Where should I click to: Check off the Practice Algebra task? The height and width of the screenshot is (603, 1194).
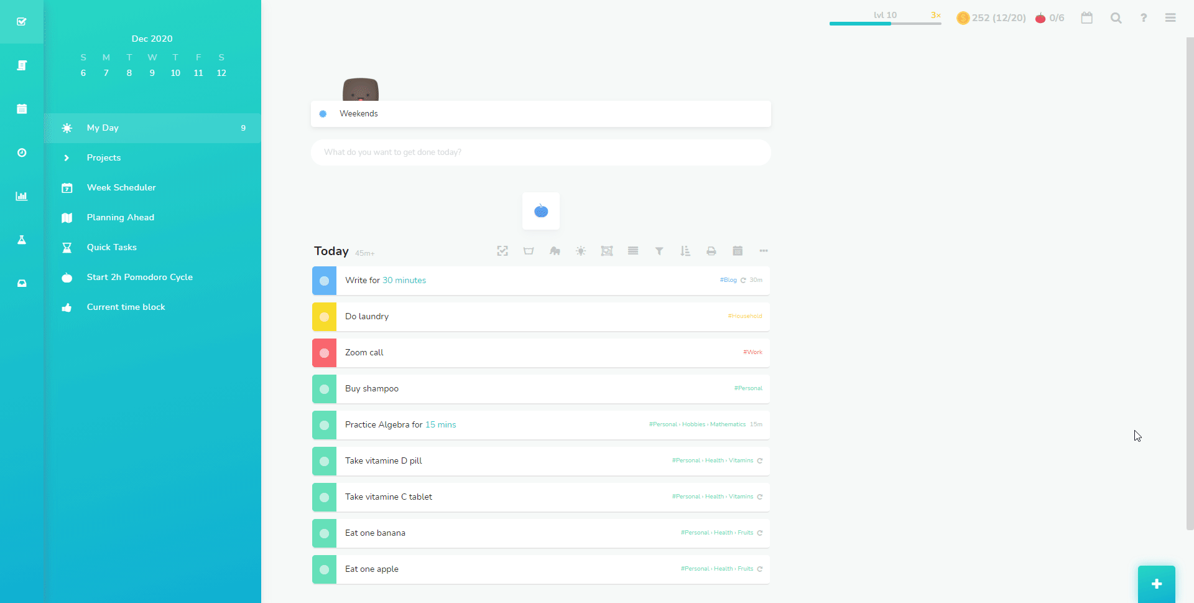click(x=324, y=425)
